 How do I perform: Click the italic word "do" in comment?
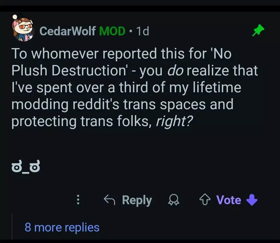click(175, 71)
